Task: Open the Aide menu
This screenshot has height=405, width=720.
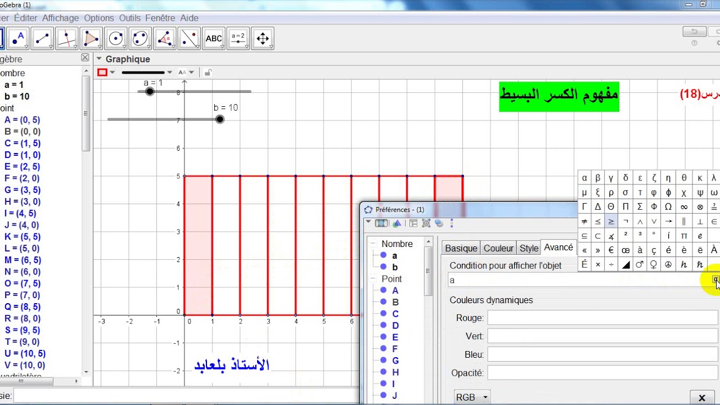Action: point(189,18)
